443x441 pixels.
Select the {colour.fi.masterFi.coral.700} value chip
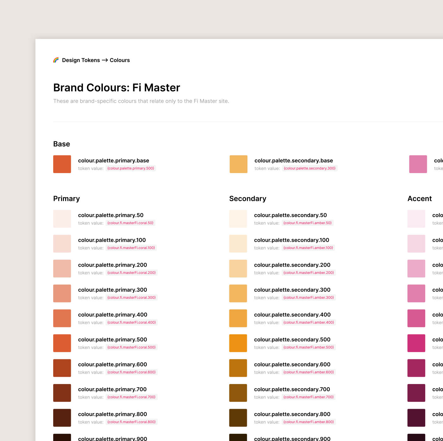(x=132, y=397)
